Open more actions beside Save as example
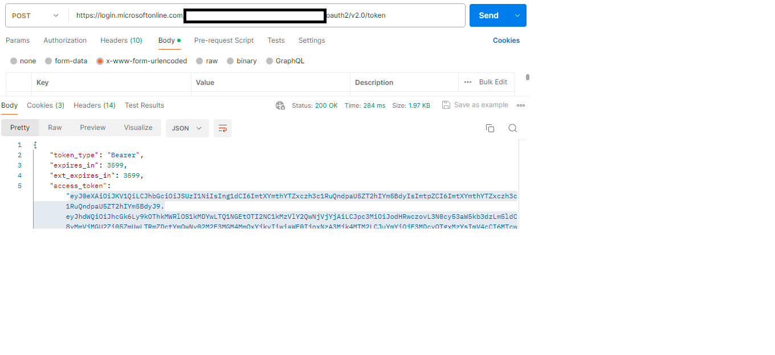Viewport: 775px width, 355px height. [519, 105]
